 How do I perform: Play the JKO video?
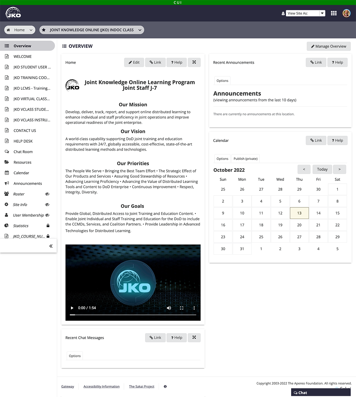coord(72,308)
